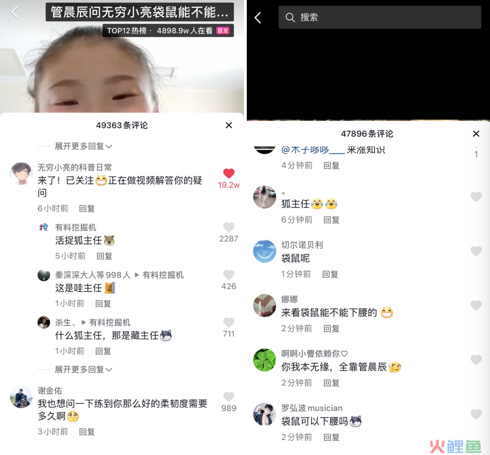Reply to 罗弘波 musician's comment
Screen dimensions: 490x455
coord(331,437)
